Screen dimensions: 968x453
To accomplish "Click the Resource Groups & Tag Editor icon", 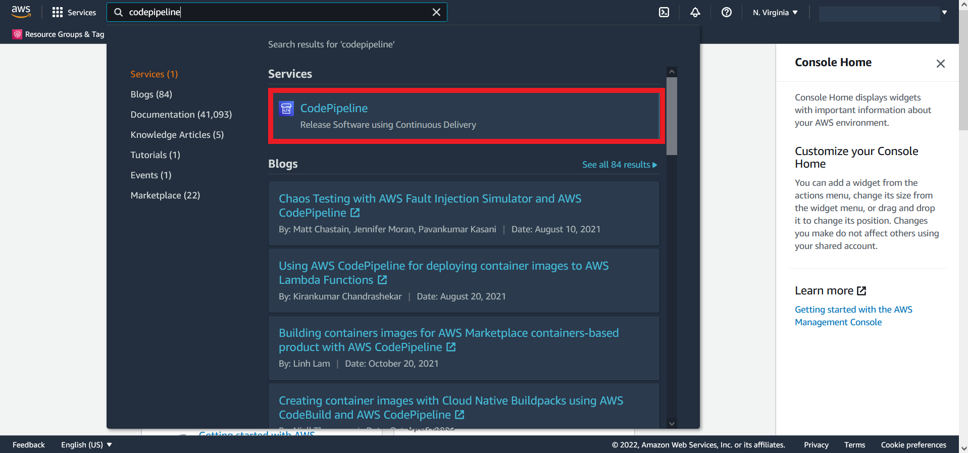I will click(x=17, y=34).
